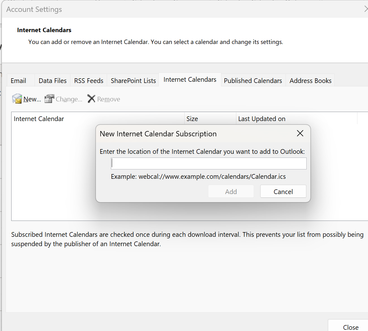Click the Remove X icon
368x331 pixels.
(x=91, y=99)
